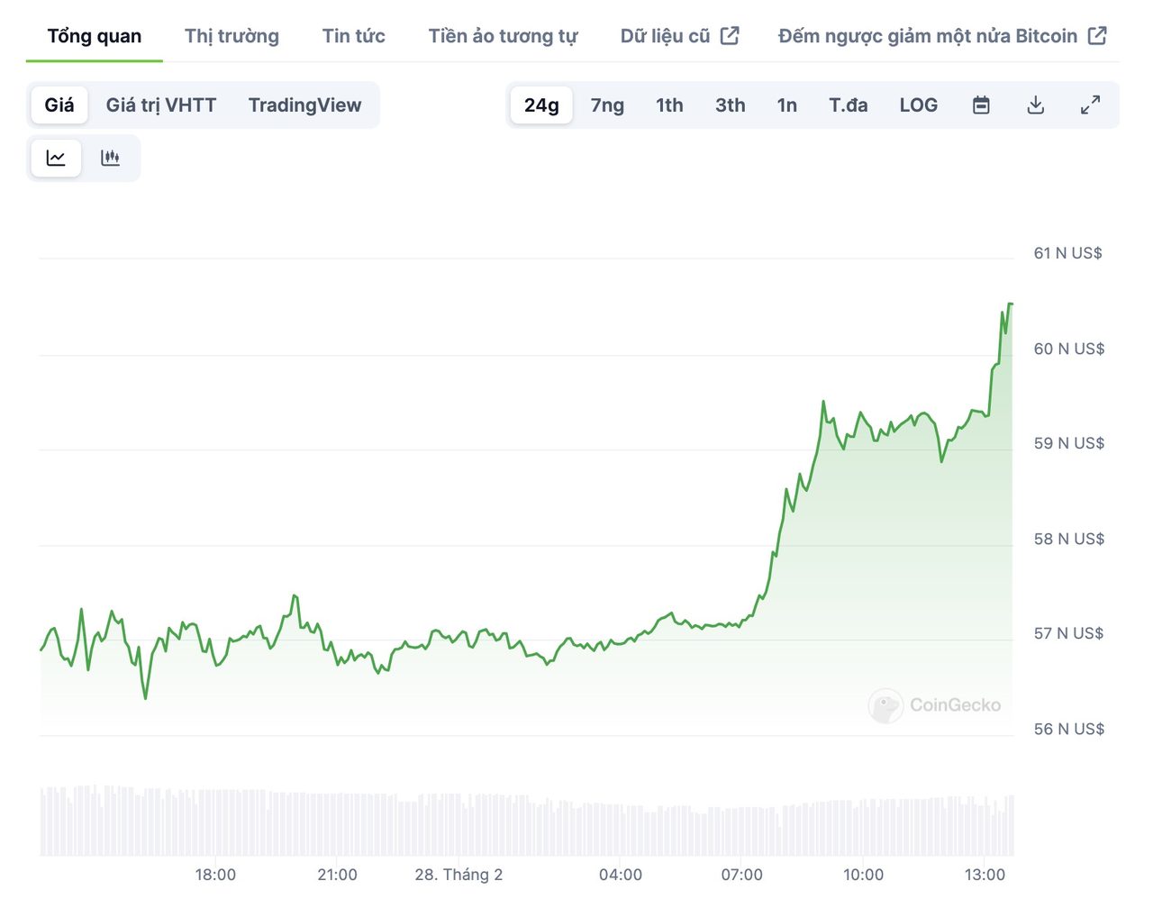Switch to candlestick chart view icon
The height and width of the screenshot is (908, 1153).
(x=111, y=158)
